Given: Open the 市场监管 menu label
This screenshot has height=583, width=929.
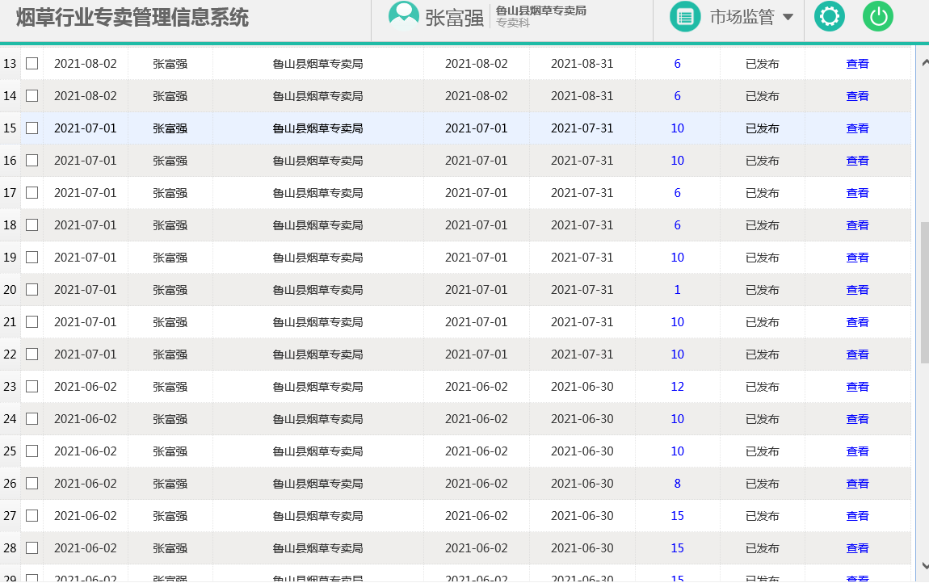Looking at the screenshot, I should (x=742, y=17).
